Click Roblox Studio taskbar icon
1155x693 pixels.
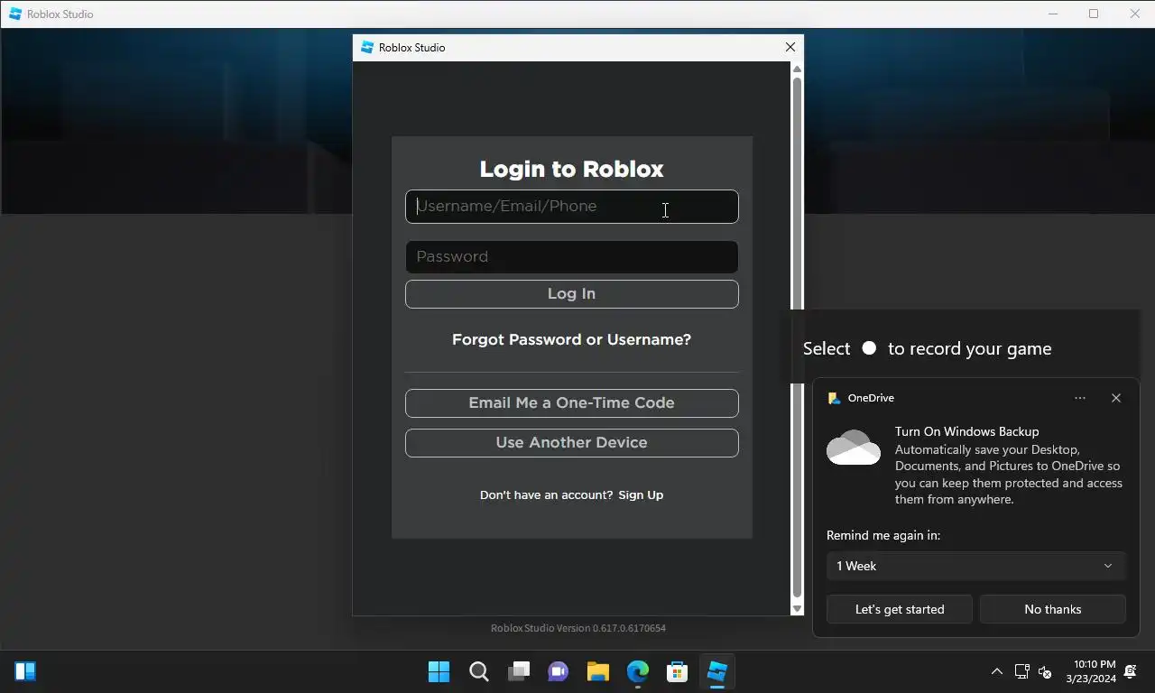coord(717,671)
